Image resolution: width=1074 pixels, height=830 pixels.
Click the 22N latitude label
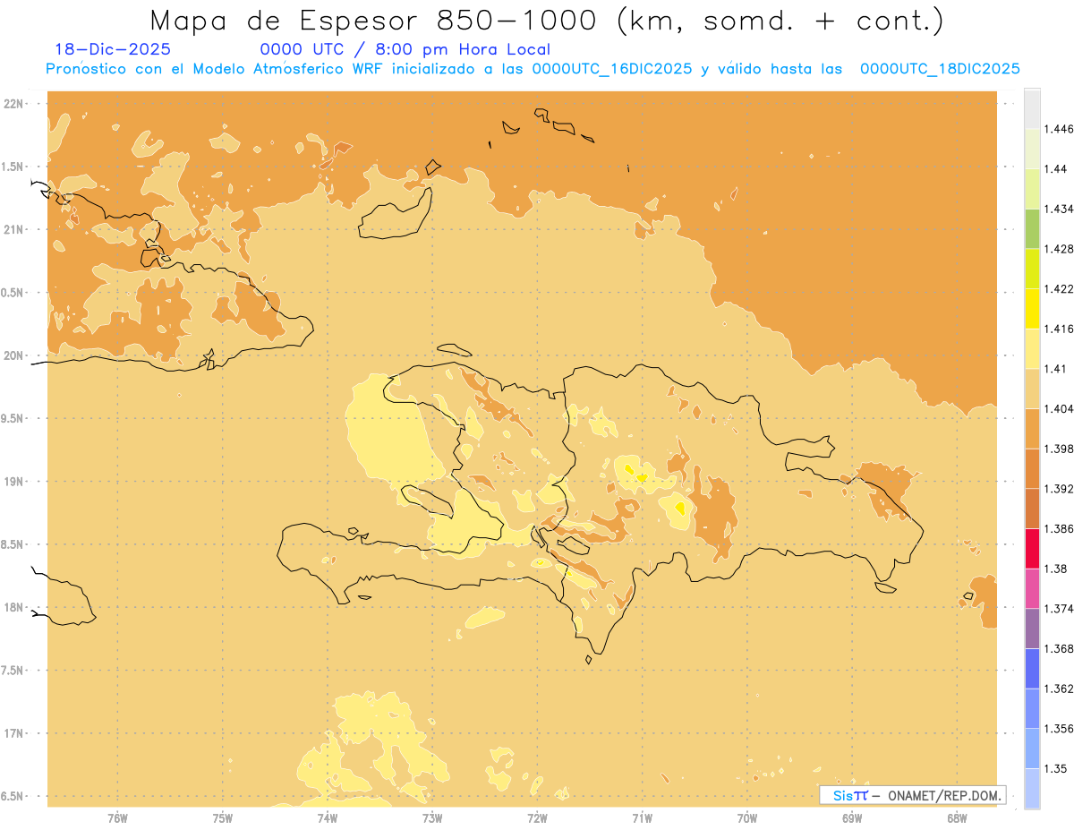tap(15, 104)
